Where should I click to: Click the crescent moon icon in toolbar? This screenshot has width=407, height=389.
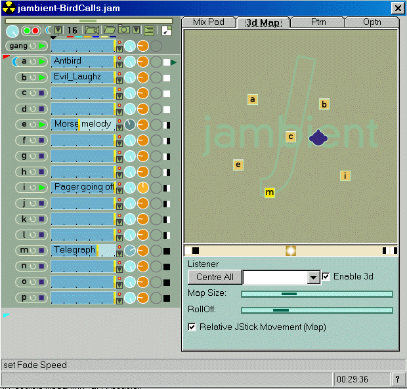[x=47, y=30]
